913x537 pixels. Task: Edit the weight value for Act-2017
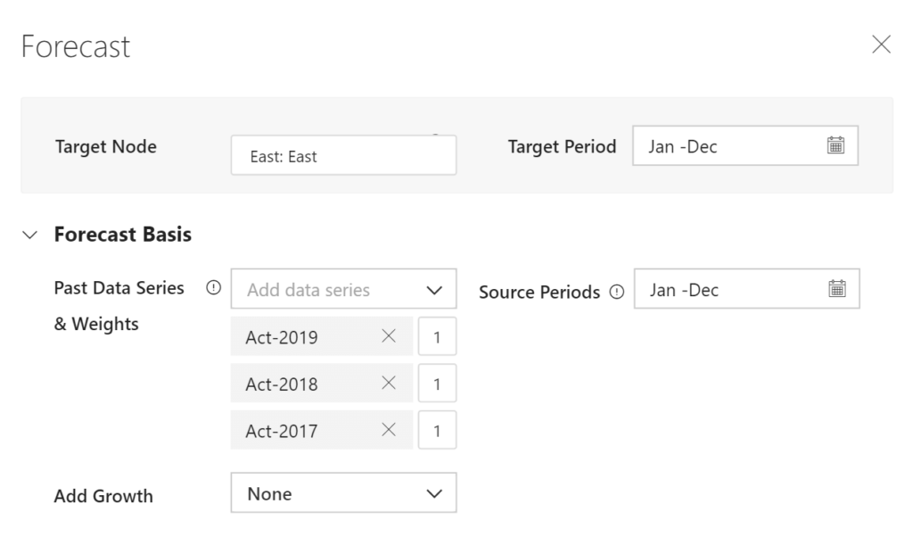pos(437,429)
